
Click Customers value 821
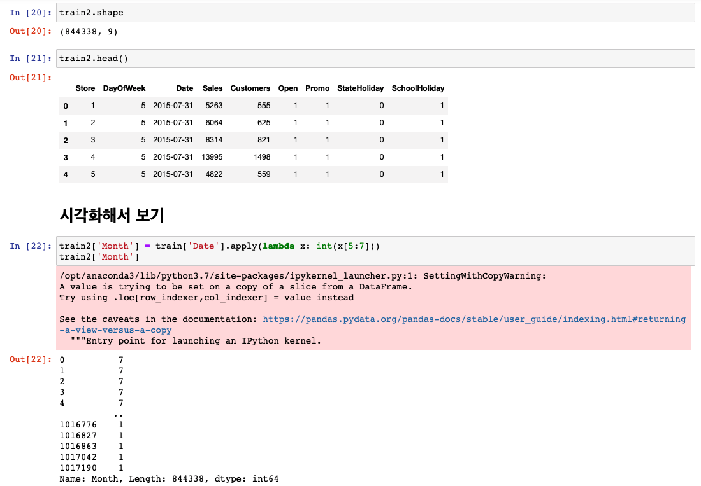[x=264, y=140]
